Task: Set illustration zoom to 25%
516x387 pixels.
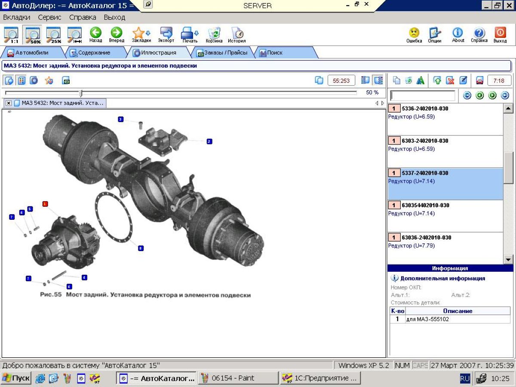Action: tap(54, 35)
